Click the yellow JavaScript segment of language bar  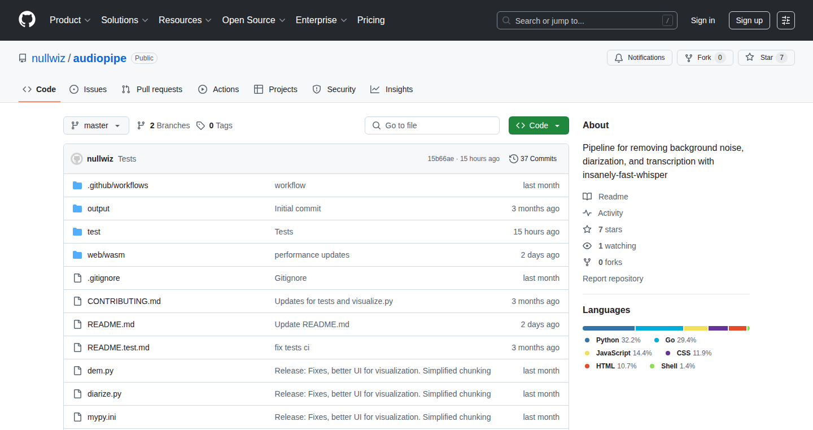click(696, 328)
